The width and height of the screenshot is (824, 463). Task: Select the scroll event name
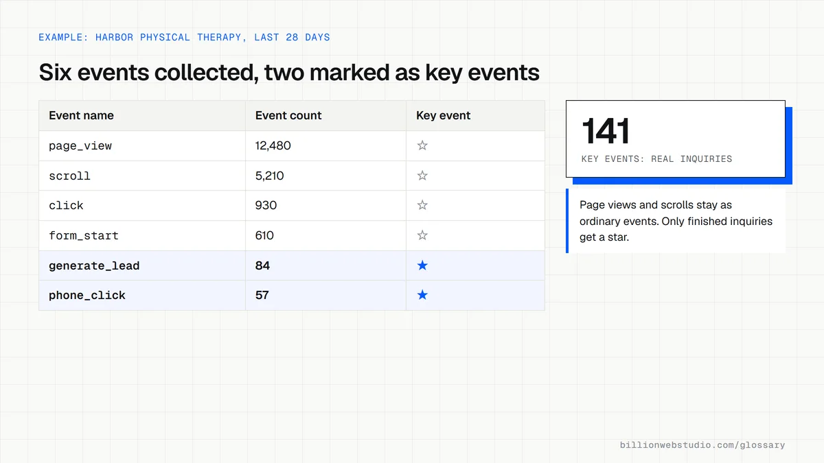[69, 176]
